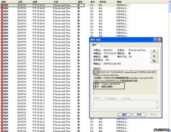Click the 套用 button

point(154,115)
